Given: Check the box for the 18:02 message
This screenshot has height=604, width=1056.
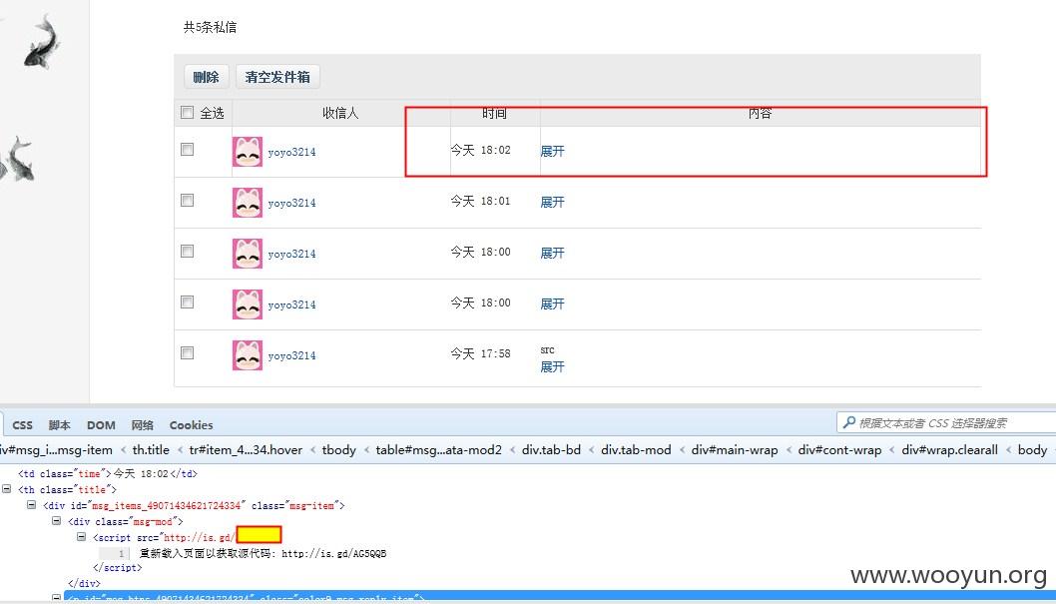Looking at the screenshot, I should 188,150.
